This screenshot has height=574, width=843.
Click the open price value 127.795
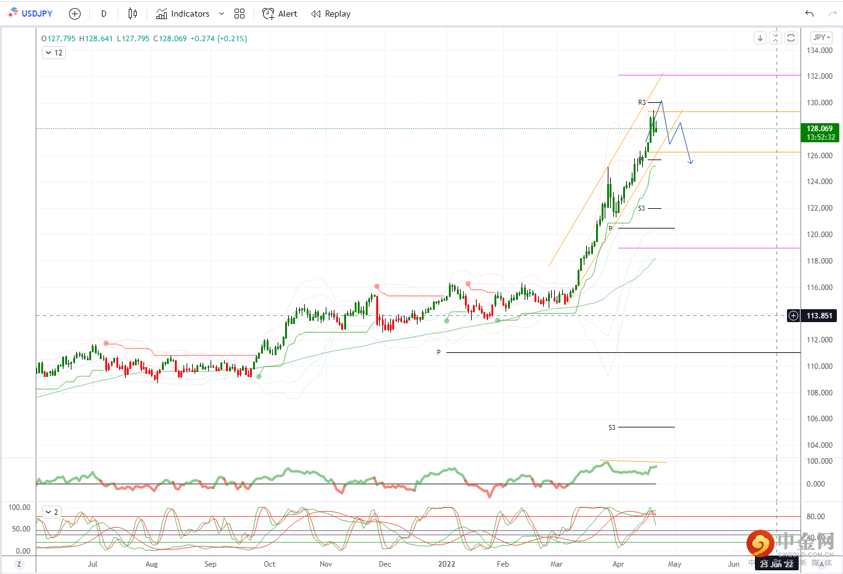click(62, 38)
